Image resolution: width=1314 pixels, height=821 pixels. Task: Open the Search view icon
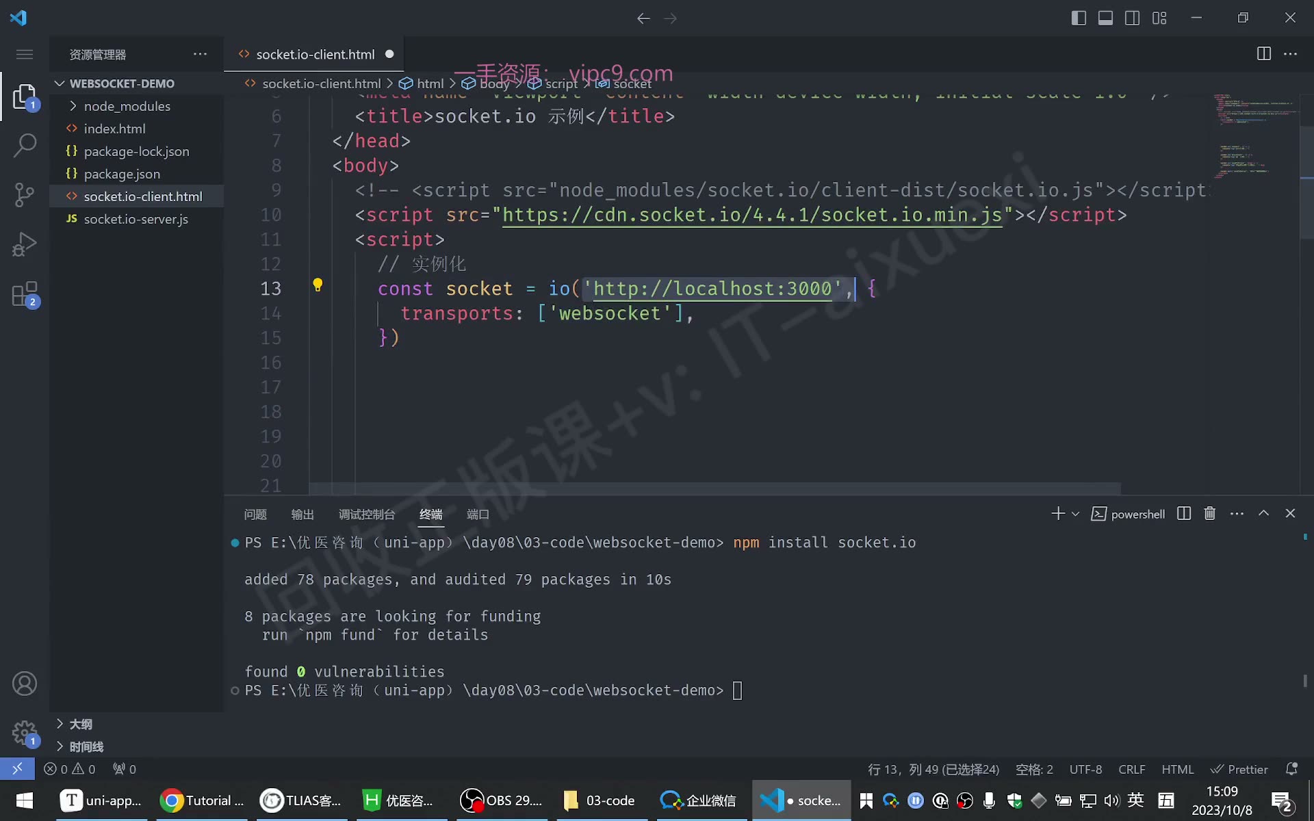pyautogui.click(x=25, y=145)
